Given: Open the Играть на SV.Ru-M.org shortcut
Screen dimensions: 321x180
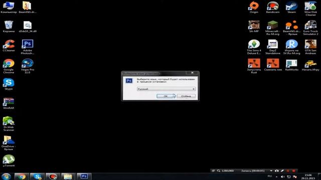Looking at the screenshot, I should [291, 47].
